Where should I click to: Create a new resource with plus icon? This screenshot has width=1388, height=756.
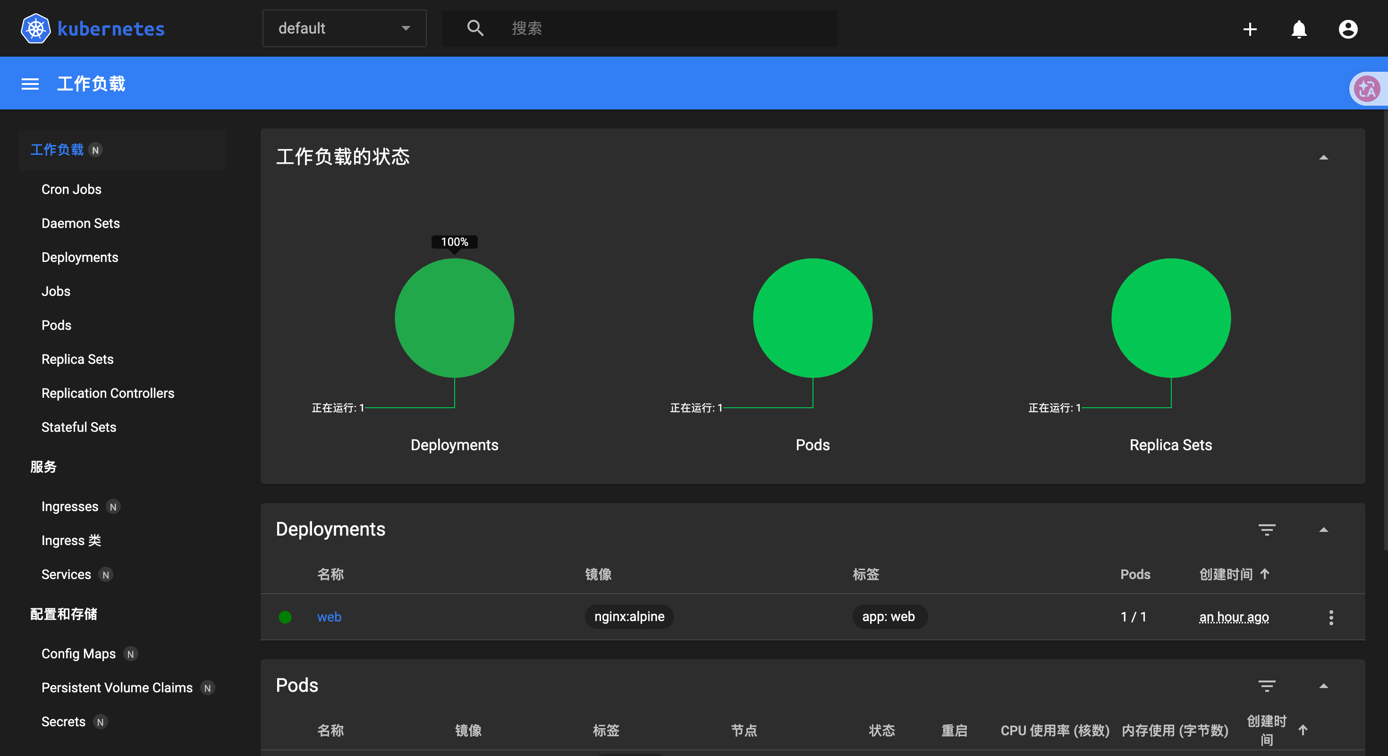[1250, 29]
